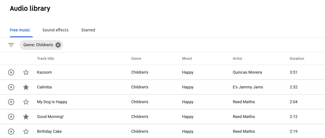Play the Birthday Cake track
This screenshot has width=325, height=138.
[x=11, y=131]
